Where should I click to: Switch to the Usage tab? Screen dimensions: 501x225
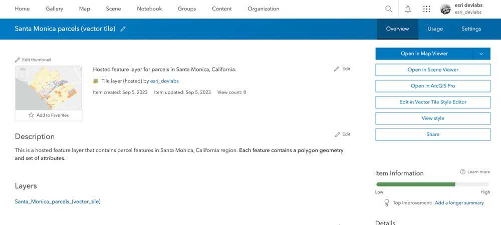point(435,29)
